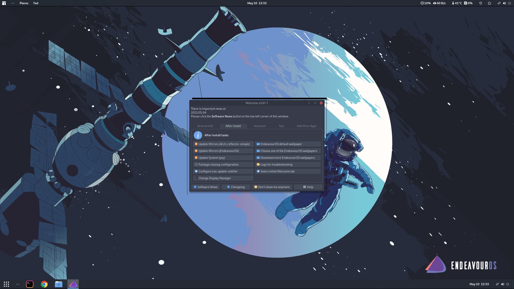
Task: Open the top-left activities overview icon
Action: coord(4,3)
